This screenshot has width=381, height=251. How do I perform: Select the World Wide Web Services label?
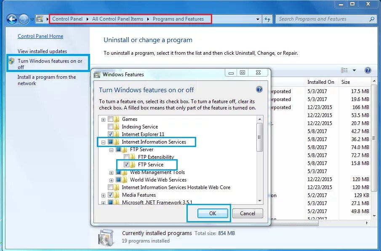coord(158,180)
